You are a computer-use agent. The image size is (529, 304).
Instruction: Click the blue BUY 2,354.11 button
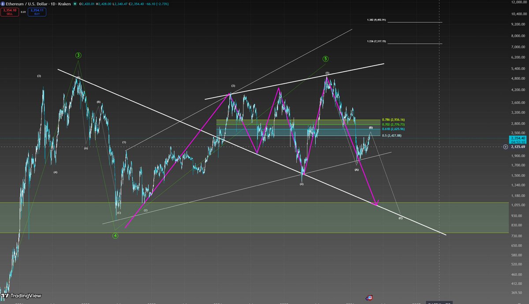[38, 12]
